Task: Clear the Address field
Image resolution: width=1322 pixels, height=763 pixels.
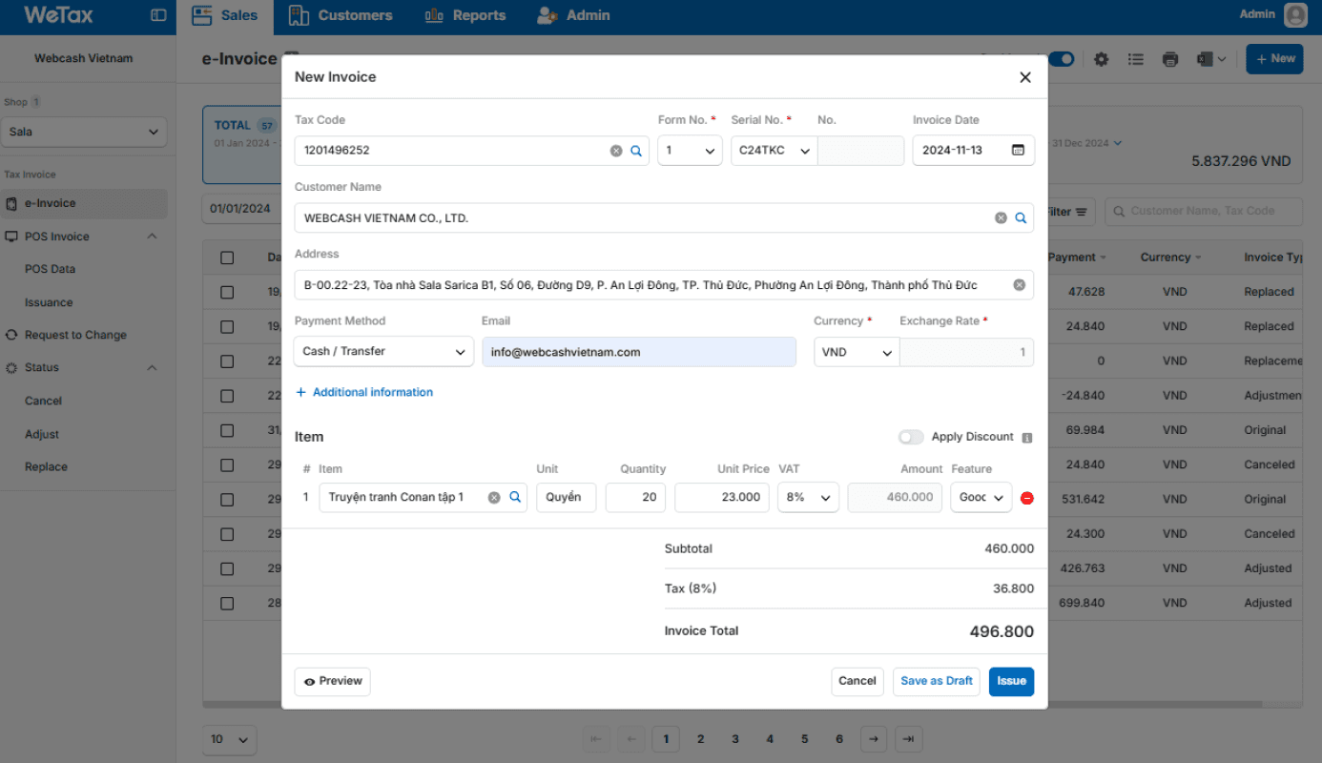Action: coord(1019,284)
